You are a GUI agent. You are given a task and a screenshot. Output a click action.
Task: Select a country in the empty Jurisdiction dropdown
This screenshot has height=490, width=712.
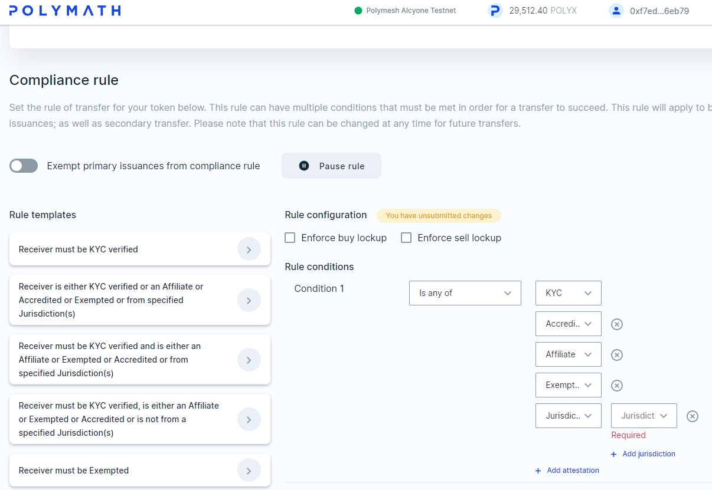tap(644, 416)
